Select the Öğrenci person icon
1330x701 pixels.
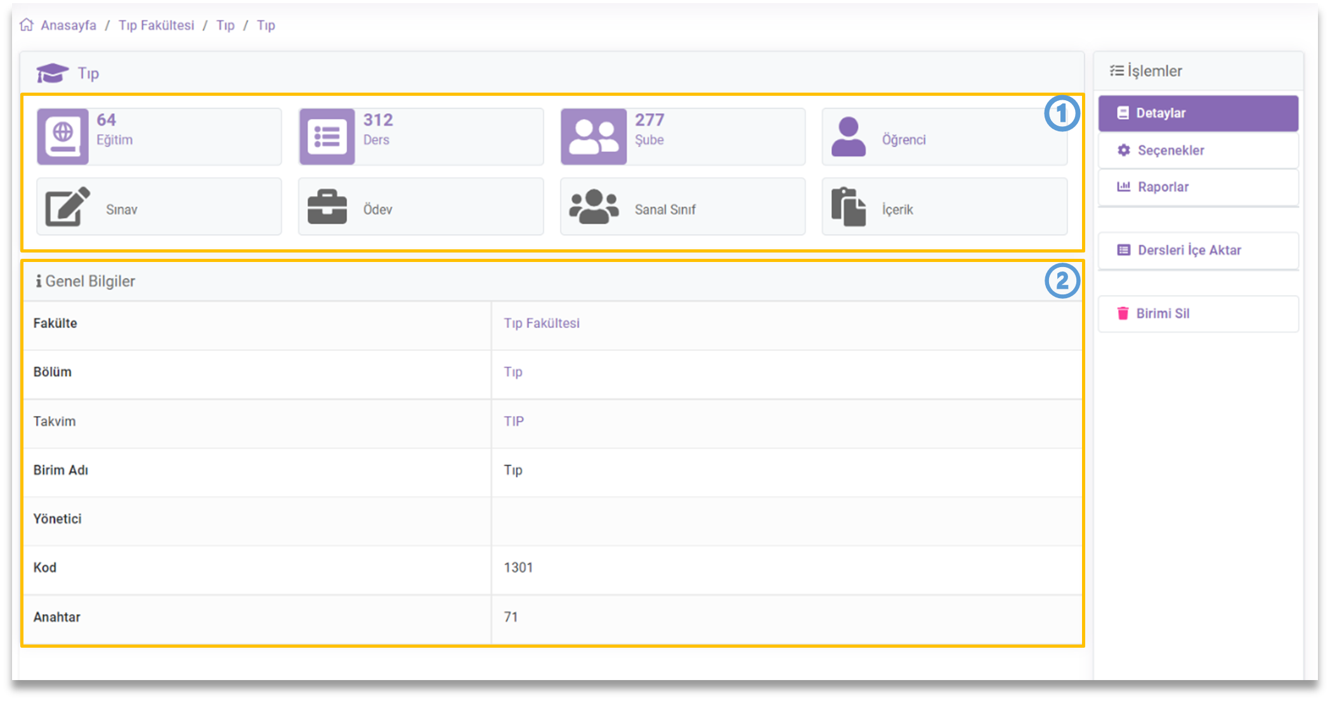pyautogui.click(x=849, y=136)
